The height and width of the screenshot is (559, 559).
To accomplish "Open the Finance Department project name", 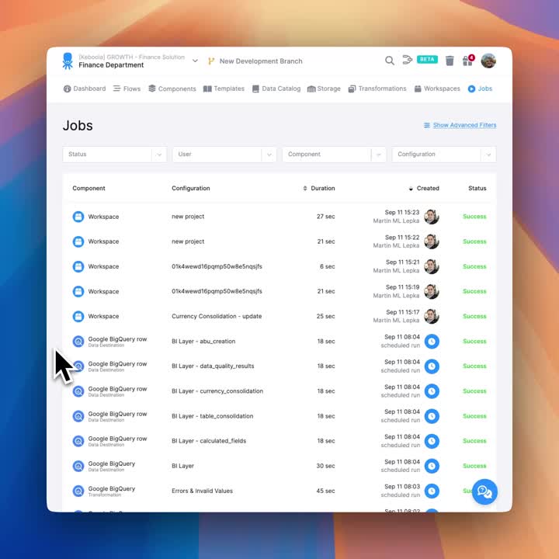I will point(111,65).
